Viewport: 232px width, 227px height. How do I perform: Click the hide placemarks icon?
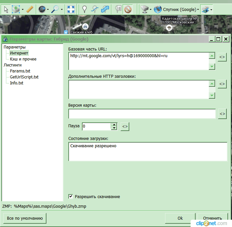[x=128, y=9]
